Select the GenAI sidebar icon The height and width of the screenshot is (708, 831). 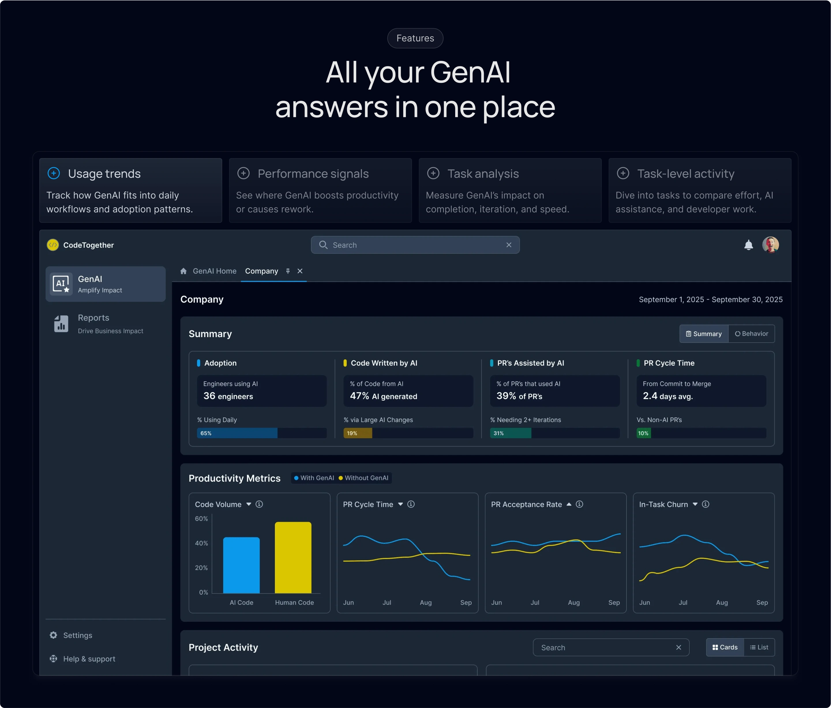pyautogui.click(x=61, y=284)
